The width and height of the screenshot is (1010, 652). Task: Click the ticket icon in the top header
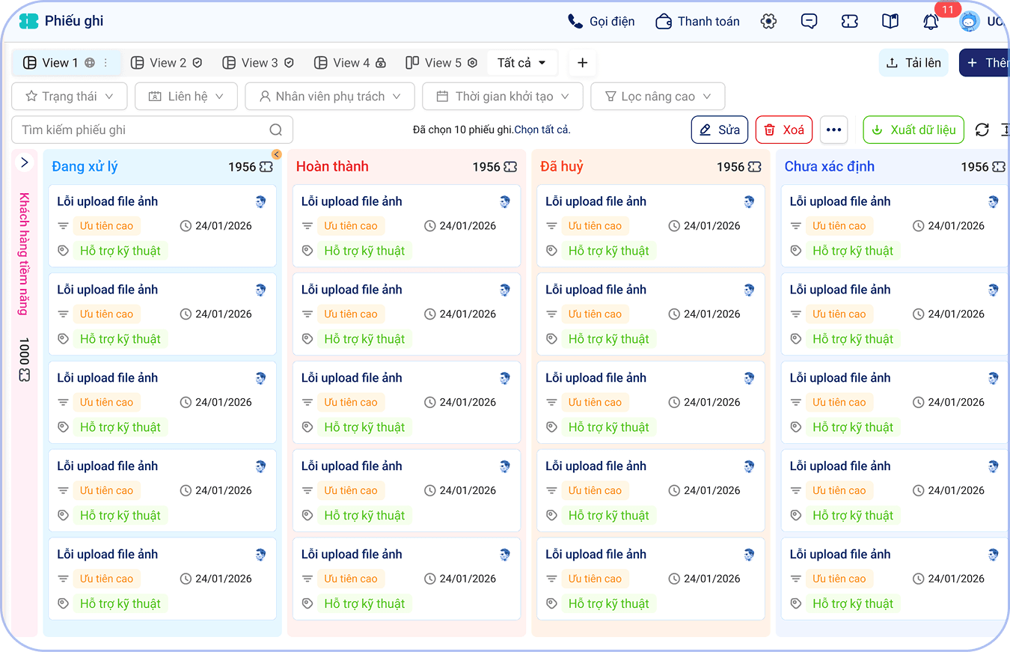(849, 22)
